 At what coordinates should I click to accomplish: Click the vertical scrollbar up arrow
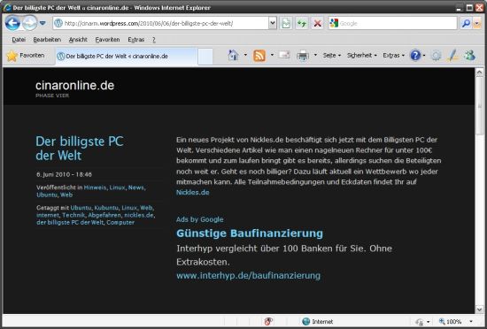click(479, 73)
